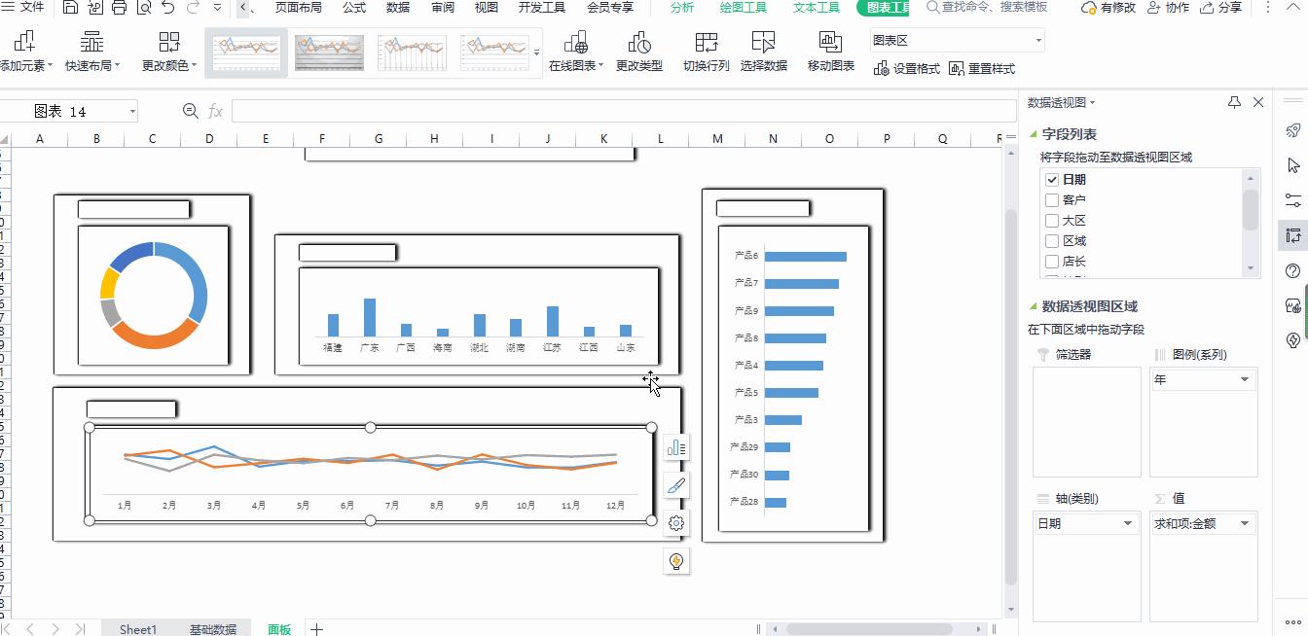The height and width of the screenshot is (636, 1308).
Task: Open the 求和项:金额 value field dropdown
Action: [x=1245, y=524]
